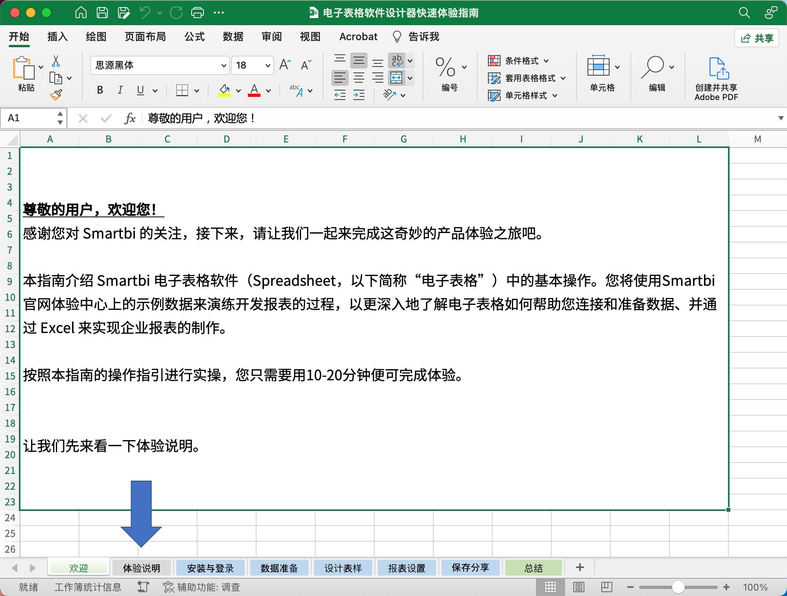Expand underline style dropdown arrow
The image size is (787, 596).
155,91
